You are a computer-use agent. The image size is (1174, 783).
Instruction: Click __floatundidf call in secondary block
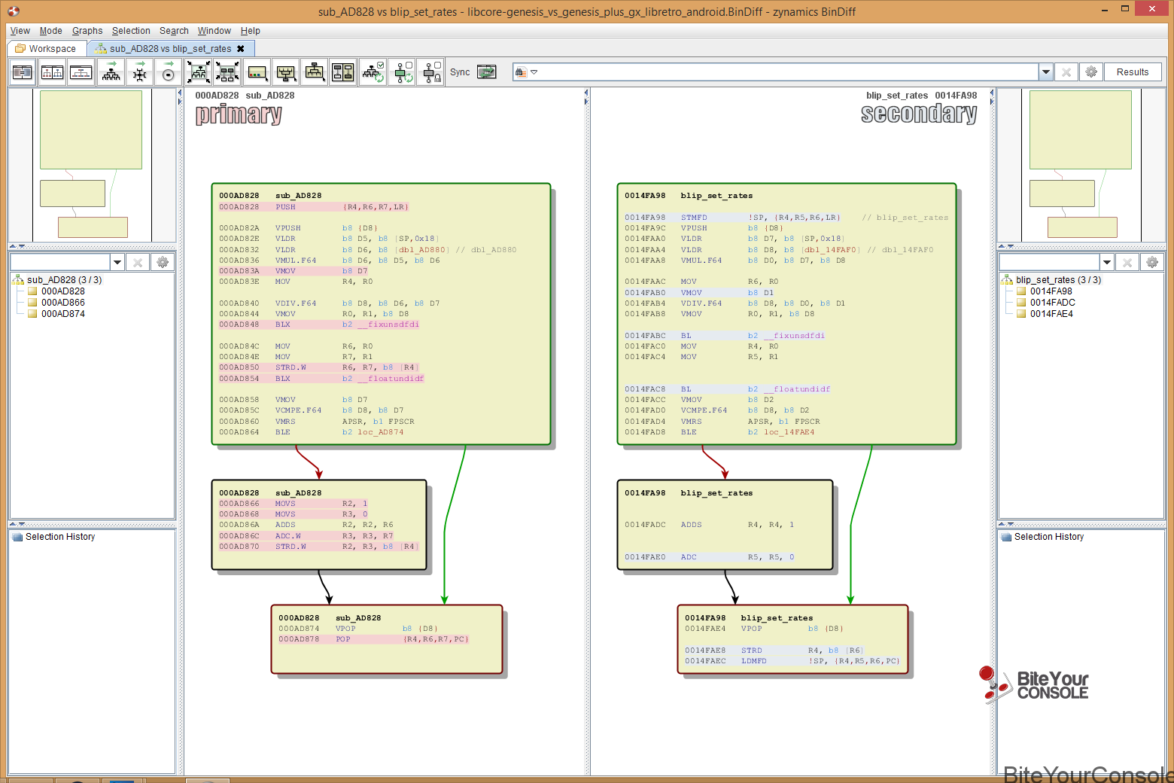point(798,389)
